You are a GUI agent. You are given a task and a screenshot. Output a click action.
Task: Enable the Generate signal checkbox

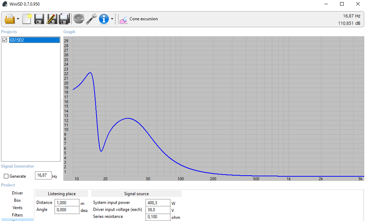[x=6, y=176]
